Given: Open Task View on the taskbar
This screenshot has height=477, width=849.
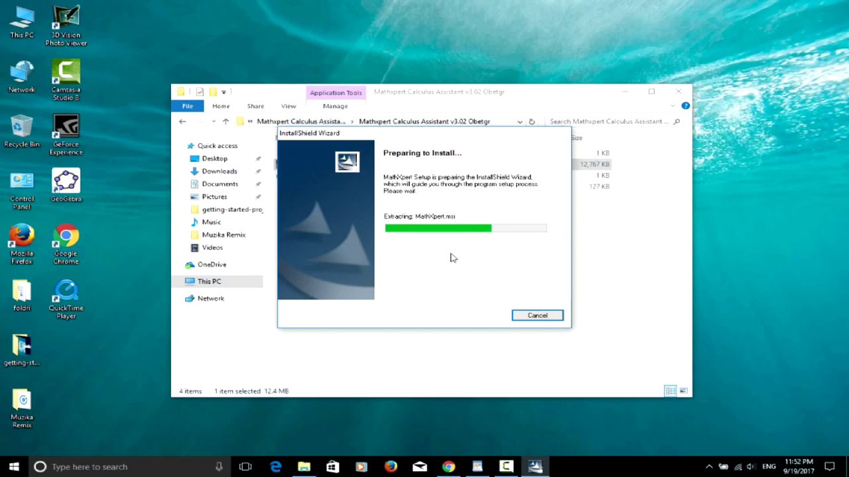Looking at the screenshot, I should coord(245,466).
